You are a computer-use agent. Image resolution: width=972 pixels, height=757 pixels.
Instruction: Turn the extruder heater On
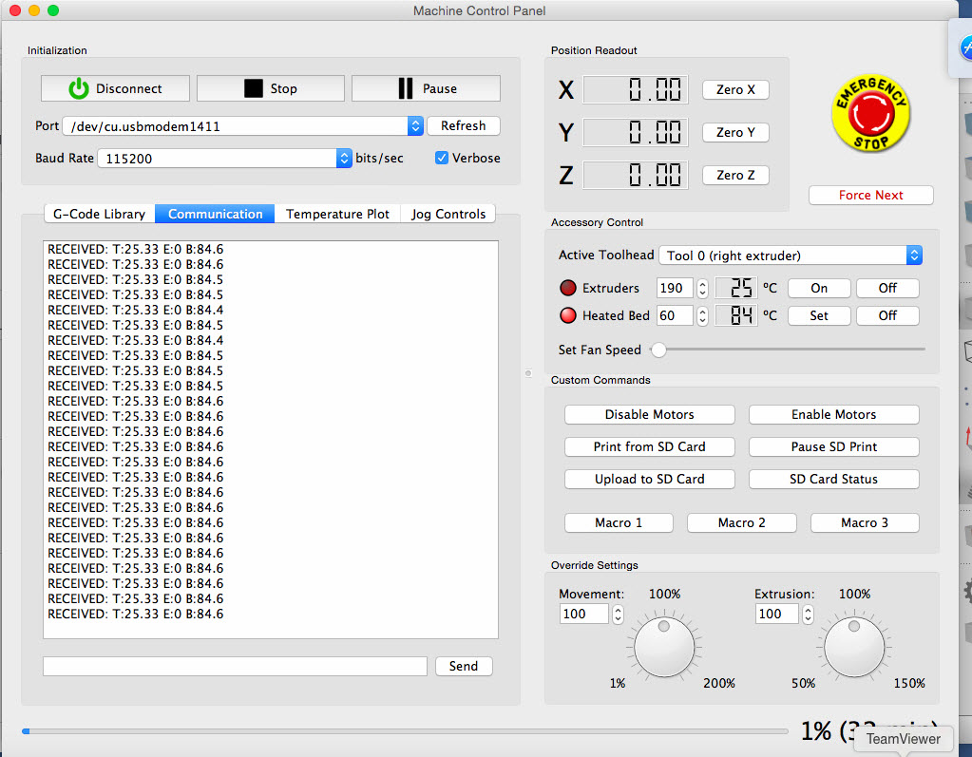(x=819, y=288)
